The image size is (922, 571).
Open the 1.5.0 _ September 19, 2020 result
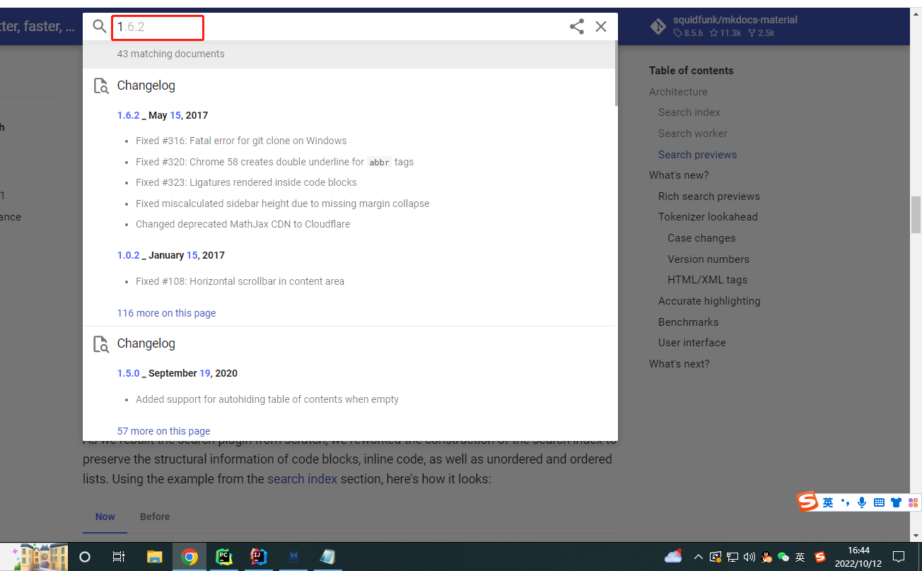click(177, 373)
